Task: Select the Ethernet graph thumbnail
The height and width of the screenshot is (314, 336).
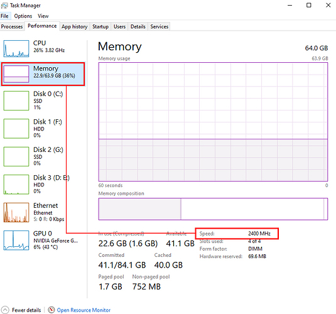Action: coord(16,212)
